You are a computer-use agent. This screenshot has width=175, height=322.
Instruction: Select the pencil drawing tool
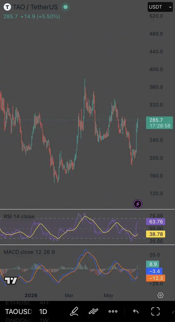(74, 311)
